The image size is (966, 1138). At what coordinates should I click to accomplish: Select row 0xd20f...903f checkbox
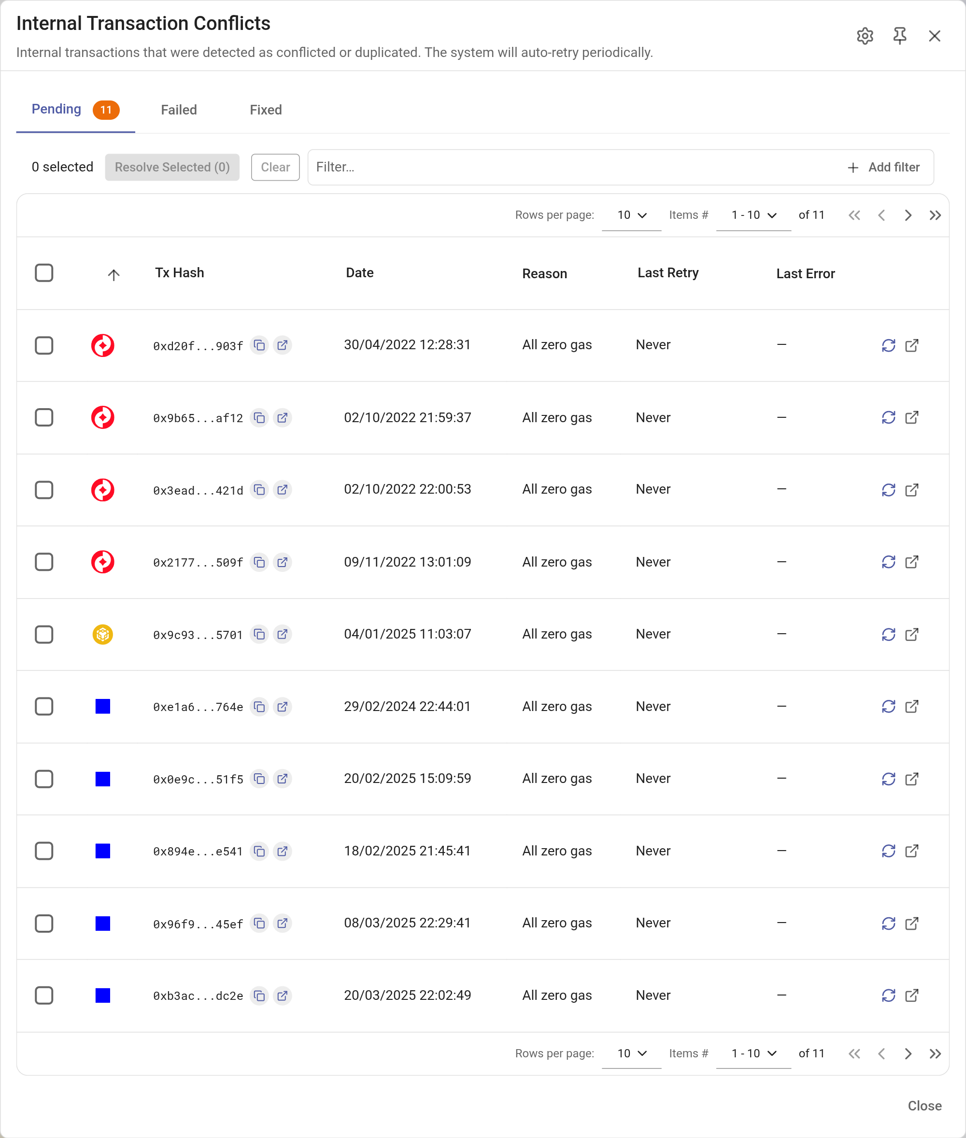(x=44, y=345)
